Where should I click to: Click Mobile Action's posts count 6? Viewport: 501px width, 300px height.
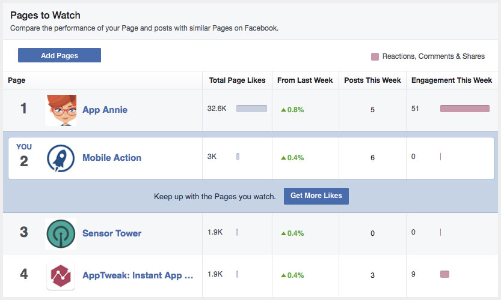(x=372, y=158)
